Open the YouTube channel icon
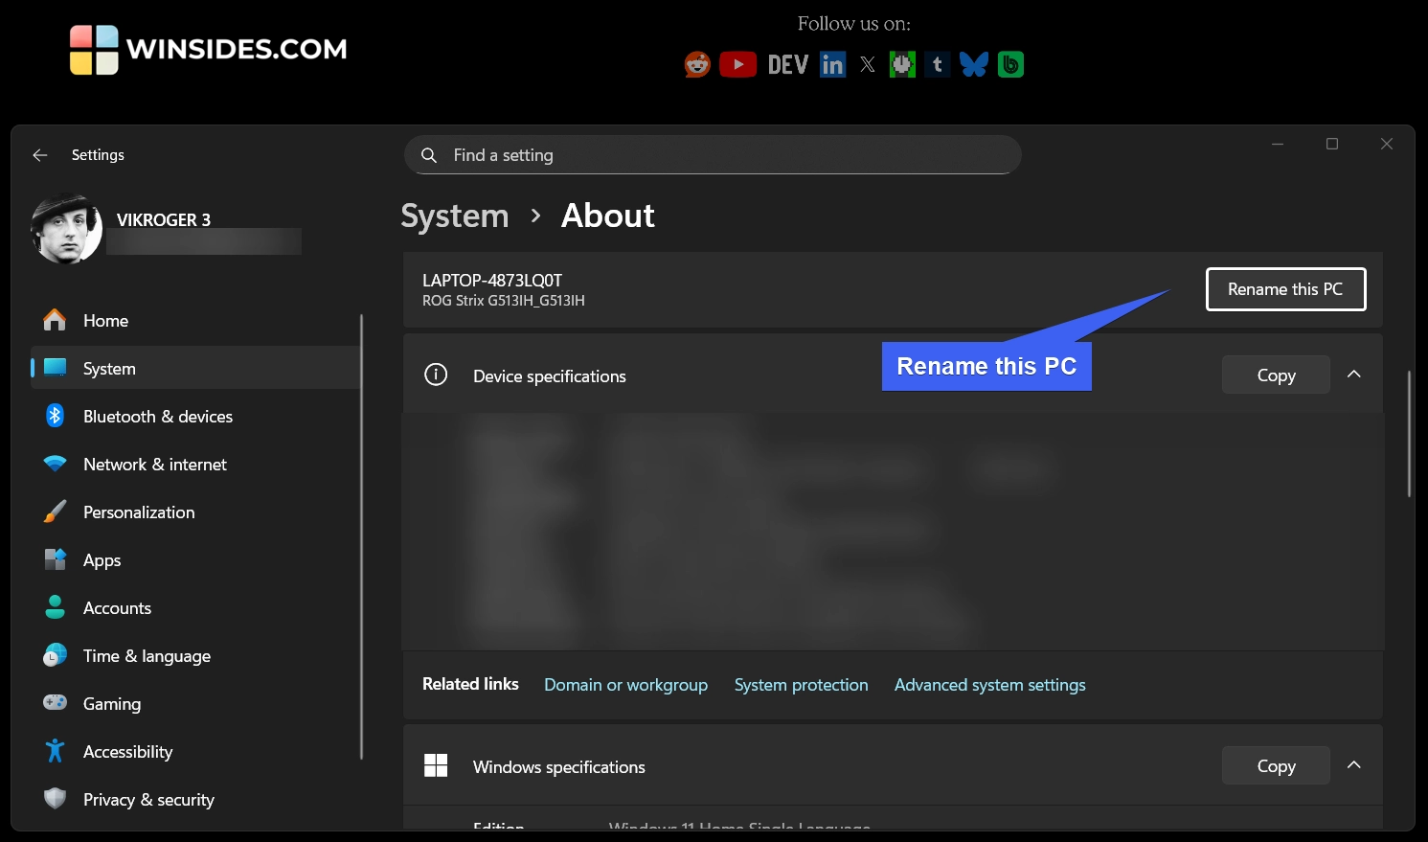1428x842 pixels. 737,64
